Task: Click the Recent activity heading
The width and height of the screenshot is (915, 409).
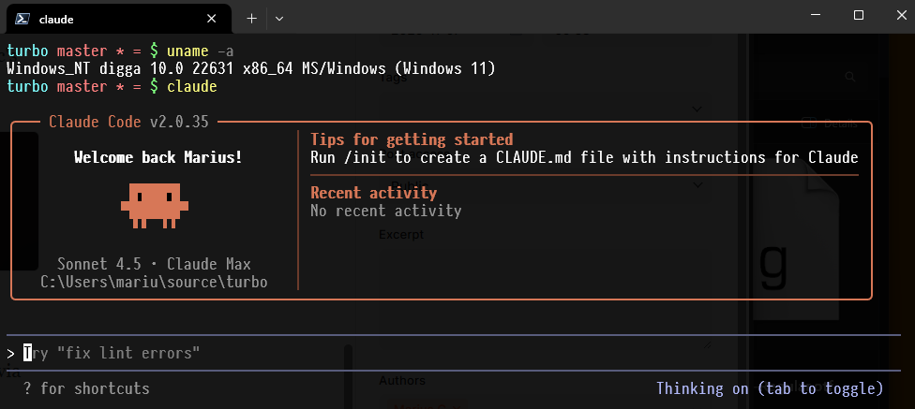Action: 373,193
